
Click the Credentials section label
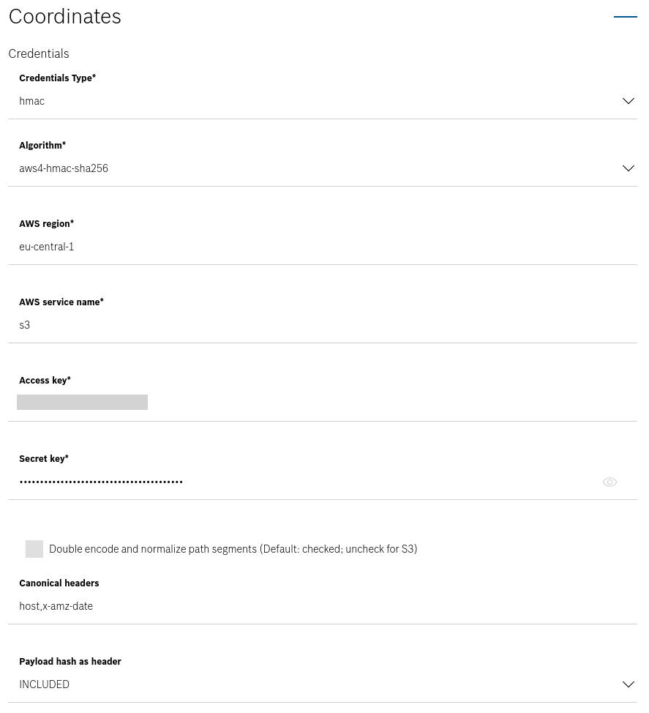coord(39,53)
